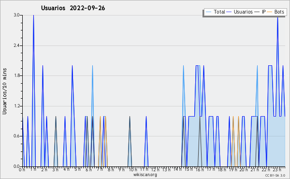290x179 pixels.
Task: Click the 20 h x-axis label
Action: coord(244,169)
